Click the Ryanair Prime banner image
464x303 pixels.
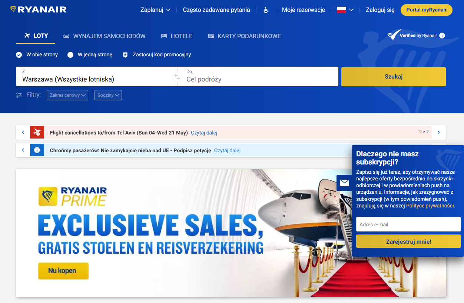pos(231,233)
